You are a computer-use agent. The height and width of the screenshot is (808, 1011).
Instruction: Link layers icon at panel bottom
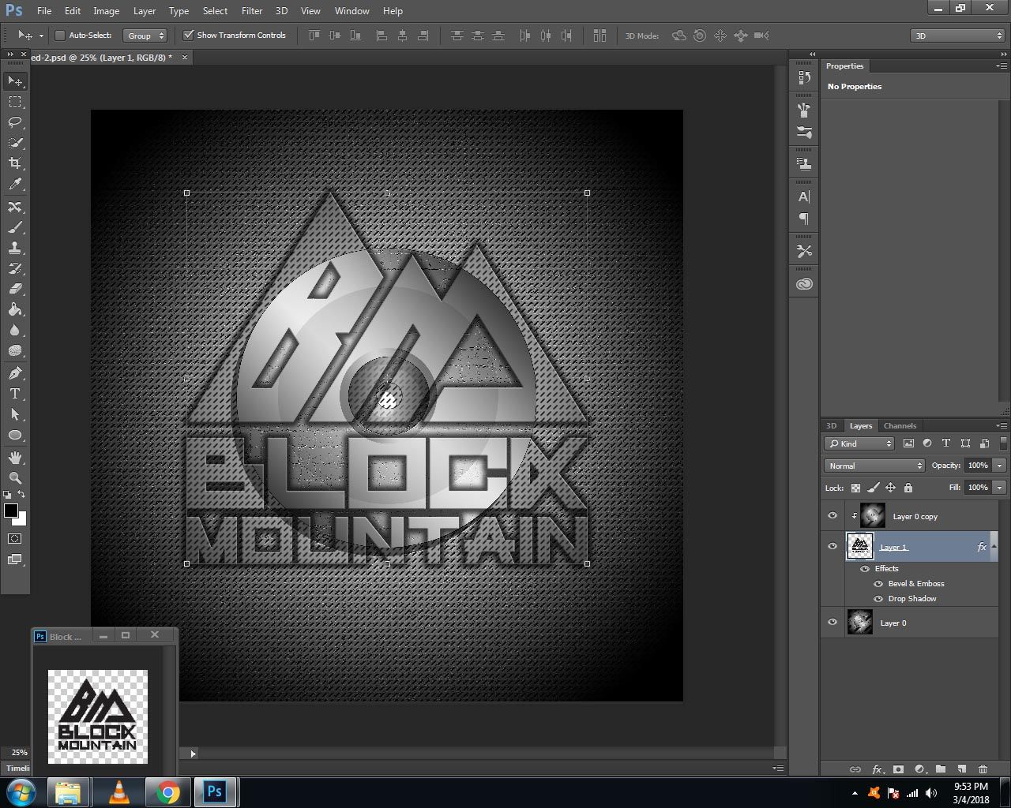pyautogui.click(x=855, y=769)
